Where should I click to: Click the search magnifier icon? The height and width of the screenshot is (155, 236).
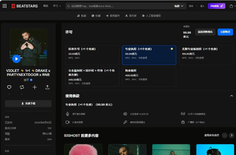69,6
